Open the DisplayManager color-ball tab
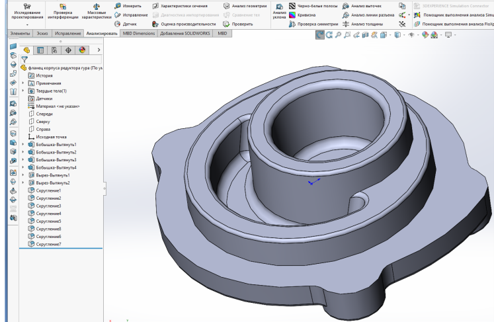Image resolution: width=494 pixels, height=322 pixels. tap(82, 50)
